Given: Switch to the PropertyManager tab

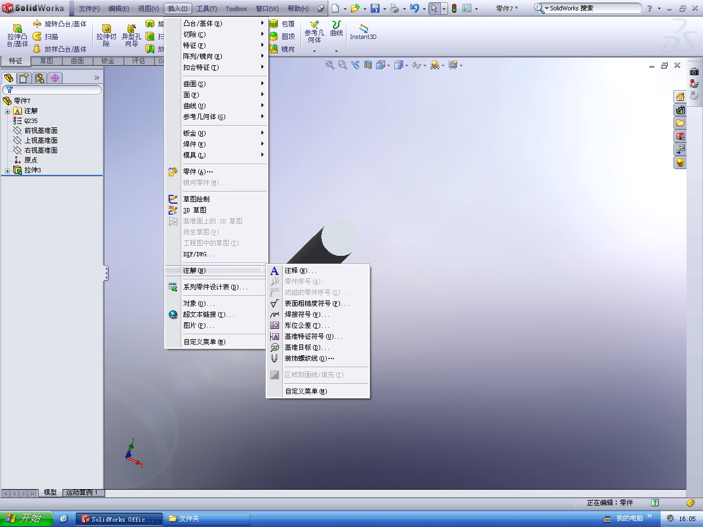Looking at the screenshot, I should pos(24,78).
